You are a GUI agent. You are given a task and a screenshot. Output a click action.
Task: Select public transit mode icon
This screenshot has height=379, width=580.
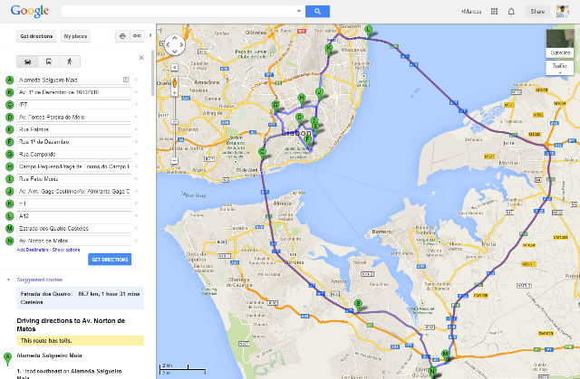tap(48, 62)
